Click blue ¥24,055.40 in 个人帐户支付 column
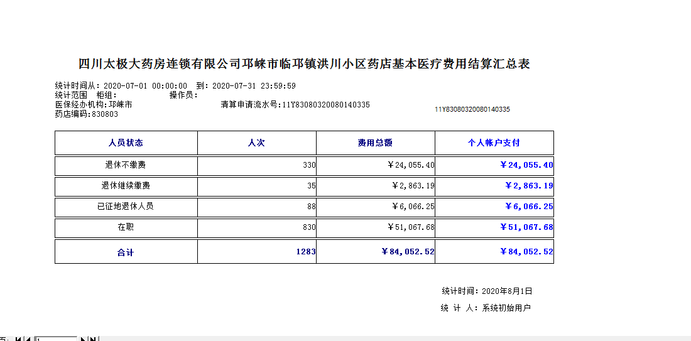 tap(494, 166)
